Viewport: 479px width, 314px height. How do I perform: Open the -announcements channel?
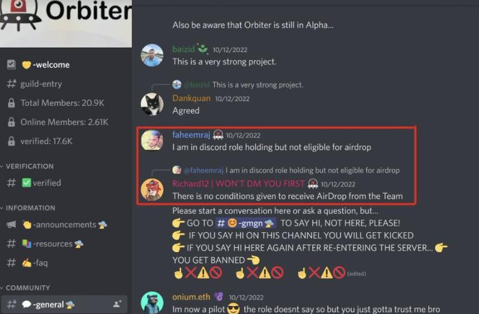pos(63,225)
